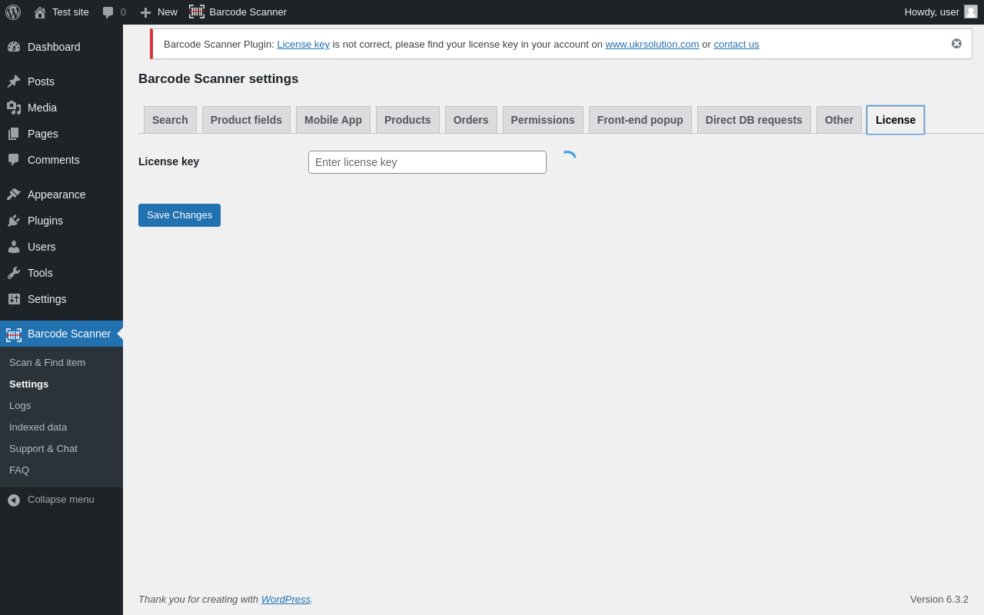The height and width of the screenshot is (615, 984).
Task: Click the Barcode Scanner sidebar icon
Action: tap(14, 334)
